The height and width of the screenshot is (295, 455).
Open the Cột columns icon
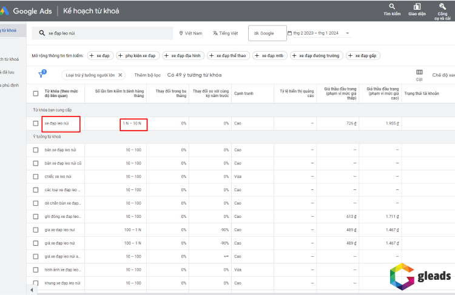click(x=419, y=72)
